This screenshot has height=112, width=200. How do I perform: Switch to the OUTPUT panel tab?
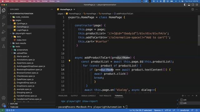(74, 96)
